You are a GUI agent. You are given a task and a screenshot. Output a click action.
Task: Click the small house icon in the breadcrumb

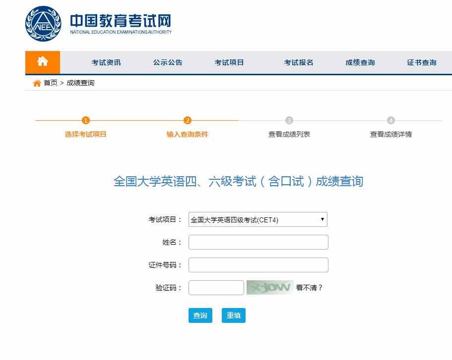point(37,83)
